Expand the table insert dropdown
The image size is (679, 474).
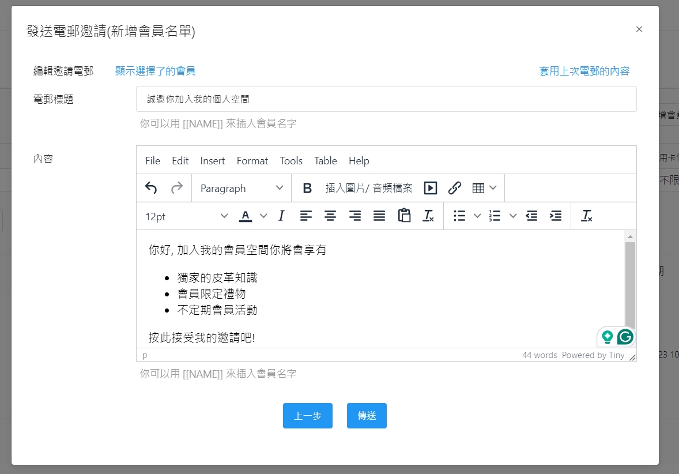click(x=493, y=188)
